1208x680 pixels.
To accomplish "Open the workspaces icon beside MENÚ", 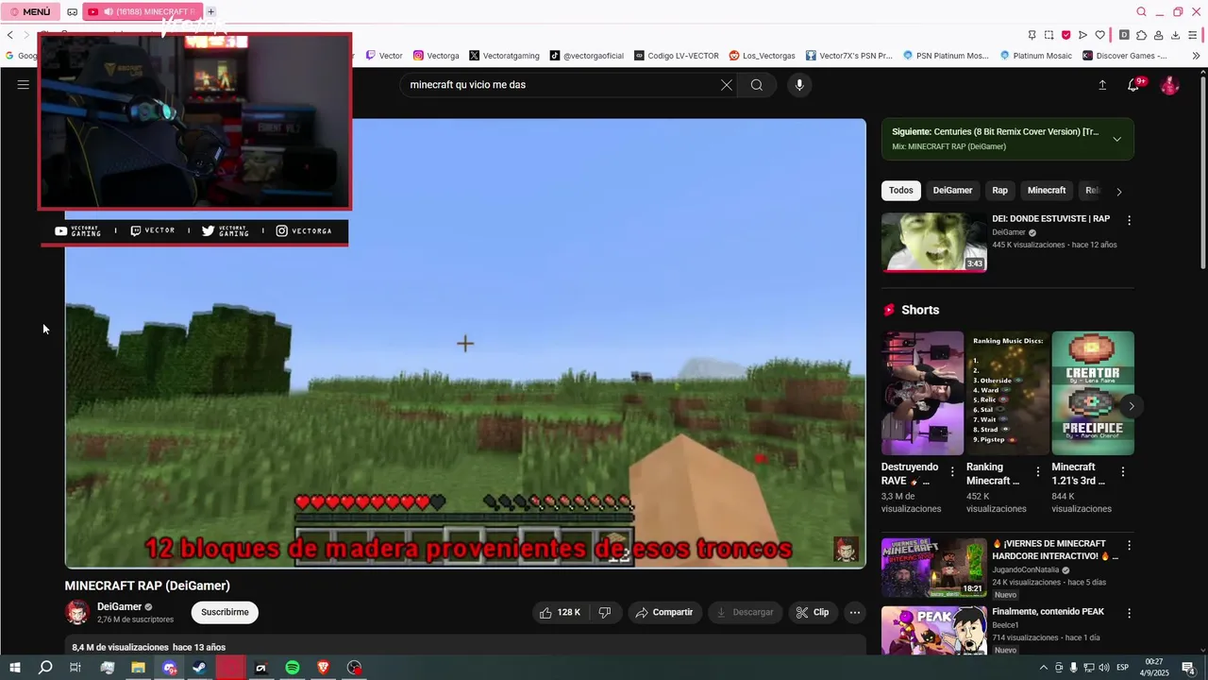I will [73, 12].
